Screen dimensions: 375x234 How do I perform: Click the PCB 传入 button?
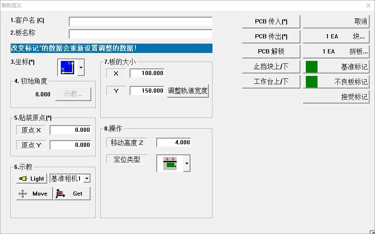tap(271, 22)
